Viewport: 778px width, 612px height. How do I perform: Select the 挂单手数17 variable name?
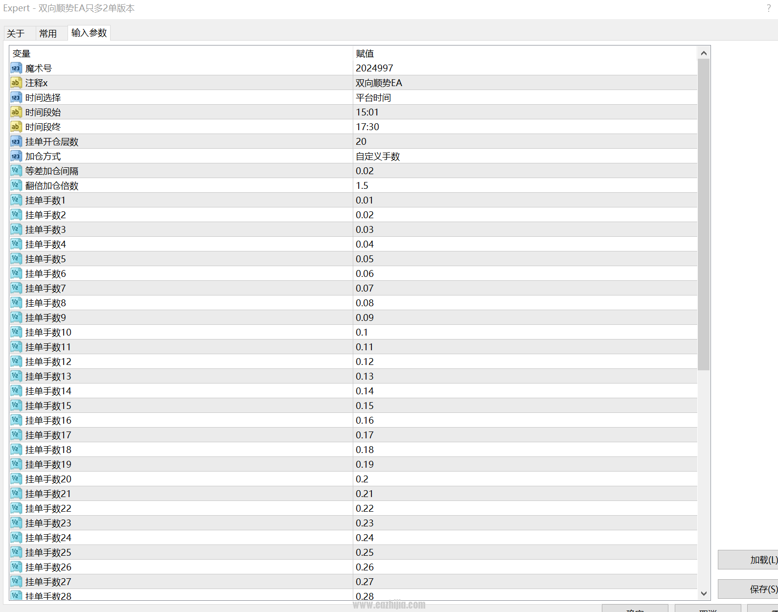point(48,435)
